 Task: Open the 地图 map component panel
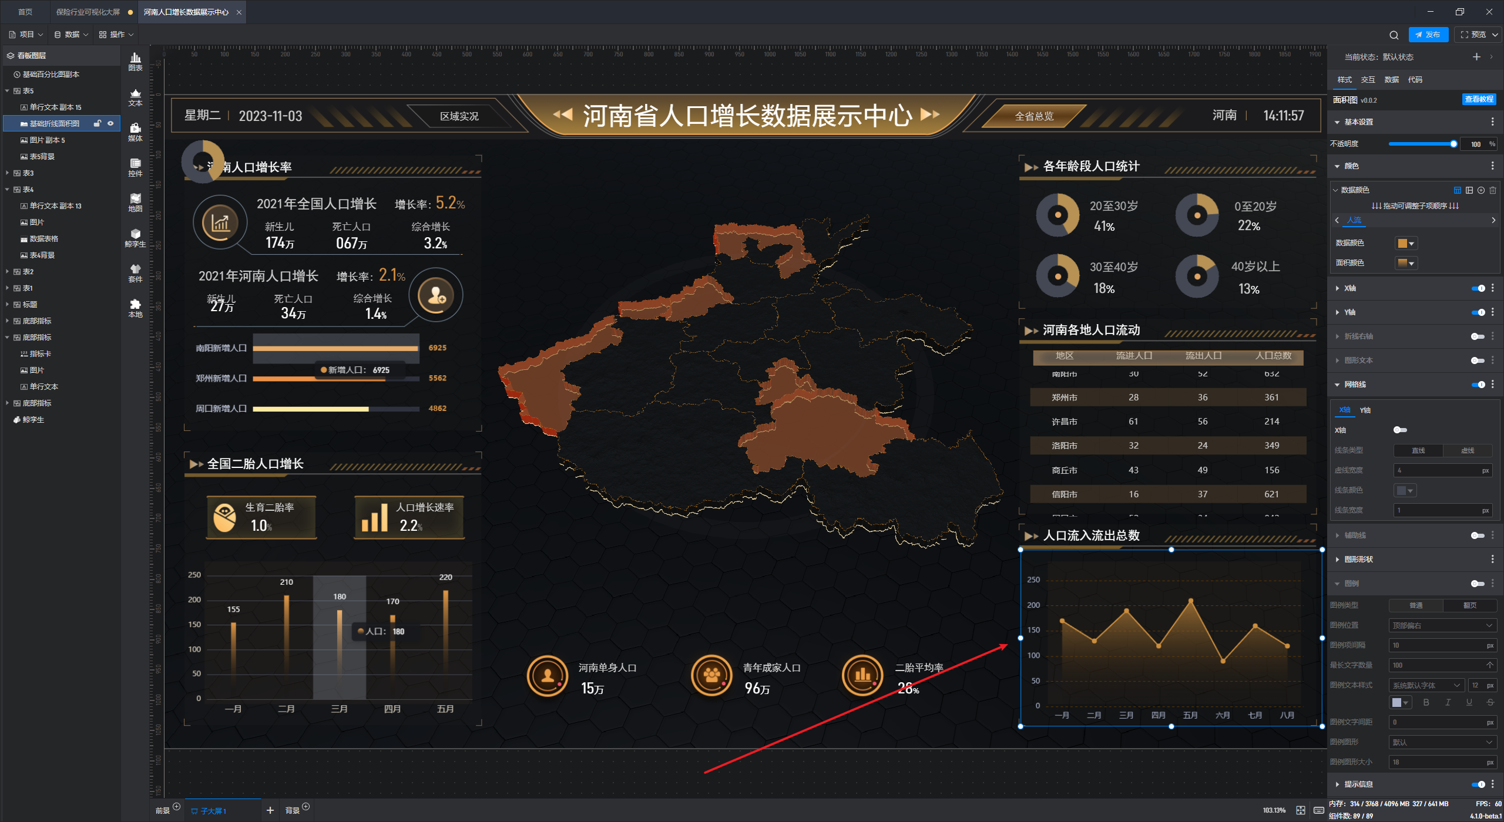(135, 202)
